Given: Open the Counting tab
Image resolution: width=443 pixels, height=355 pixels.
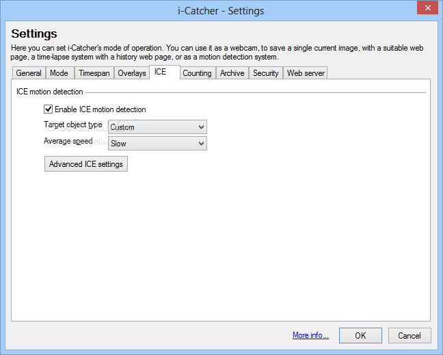Looking at the screenshot, I should pyautogui.click(x=198, y=73).
